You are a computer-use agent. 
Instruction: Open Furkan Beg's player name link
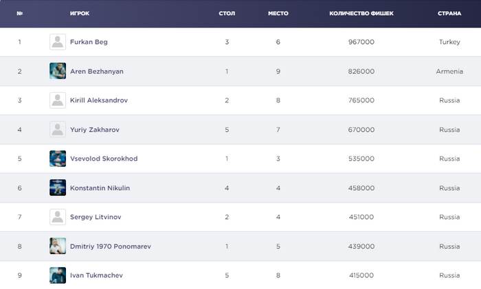point(89,42)
